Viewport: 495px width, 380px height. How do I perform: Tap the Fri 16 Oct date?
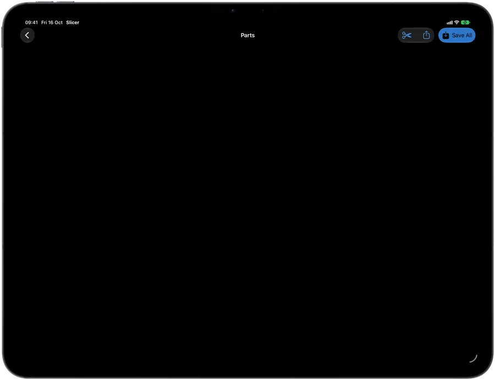(x=52, y=23)
